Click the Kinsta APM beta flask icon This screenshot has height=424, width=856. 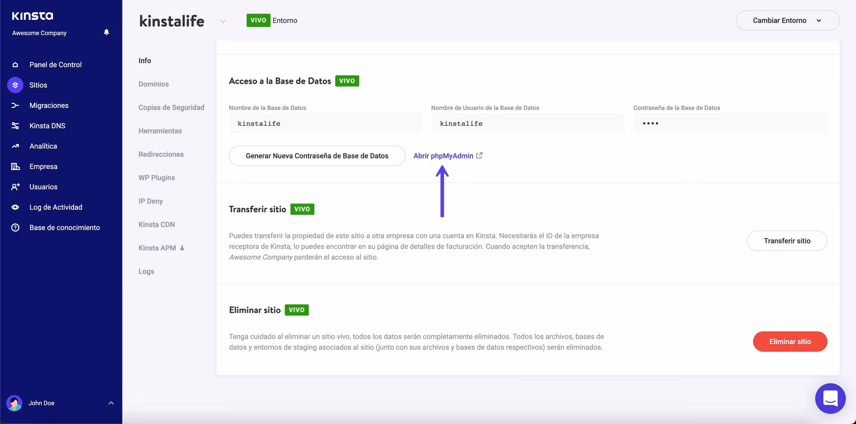coord(182,248)
